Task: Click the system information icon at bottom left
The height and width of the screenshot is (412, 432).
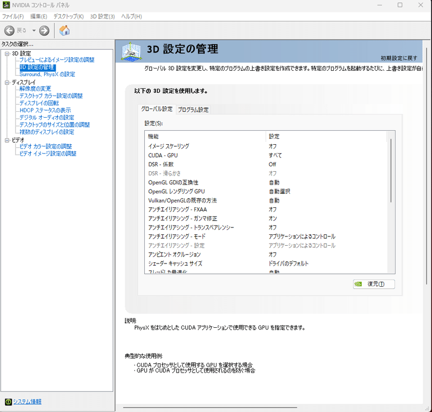Action: click(x=8, y=402)
